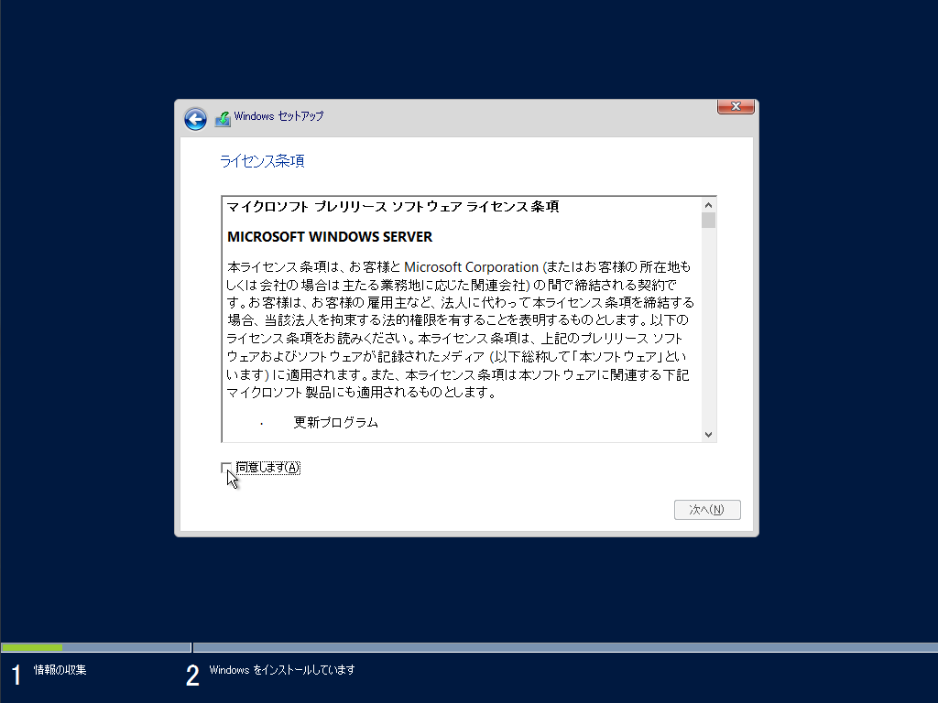Click the 同意します(A) label text

268,468
